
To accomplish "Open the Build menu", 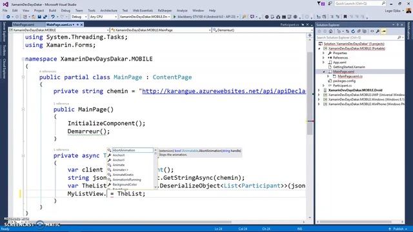I will (52, 10).
